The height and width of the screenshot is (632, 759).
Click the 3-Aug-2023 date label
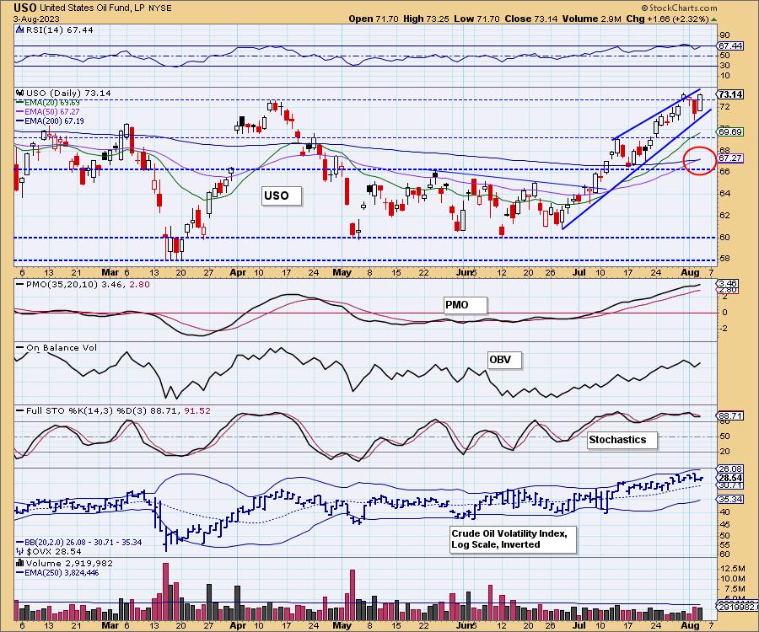[37, 19]
